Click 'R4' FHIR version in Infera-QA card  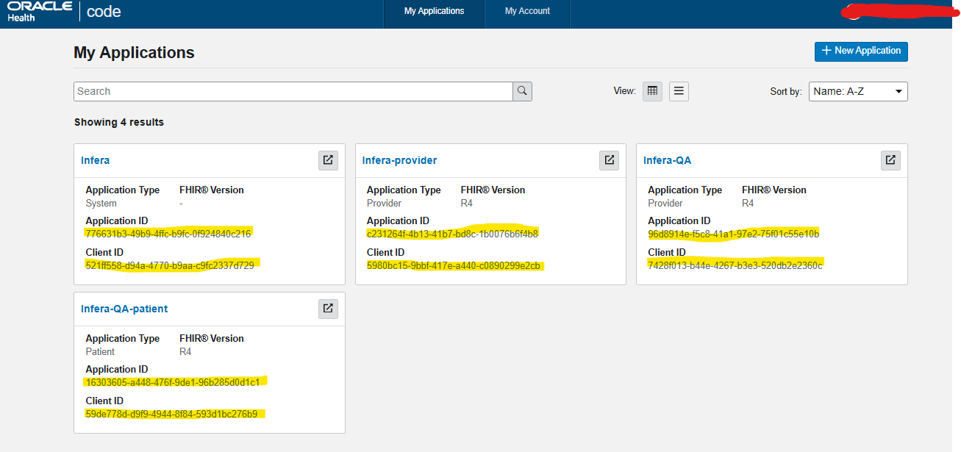click(x=748, y=203)
